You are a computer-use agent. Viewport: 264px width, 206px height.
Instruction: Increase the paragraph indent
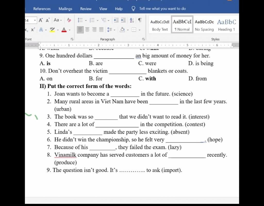tap(123, 20)
